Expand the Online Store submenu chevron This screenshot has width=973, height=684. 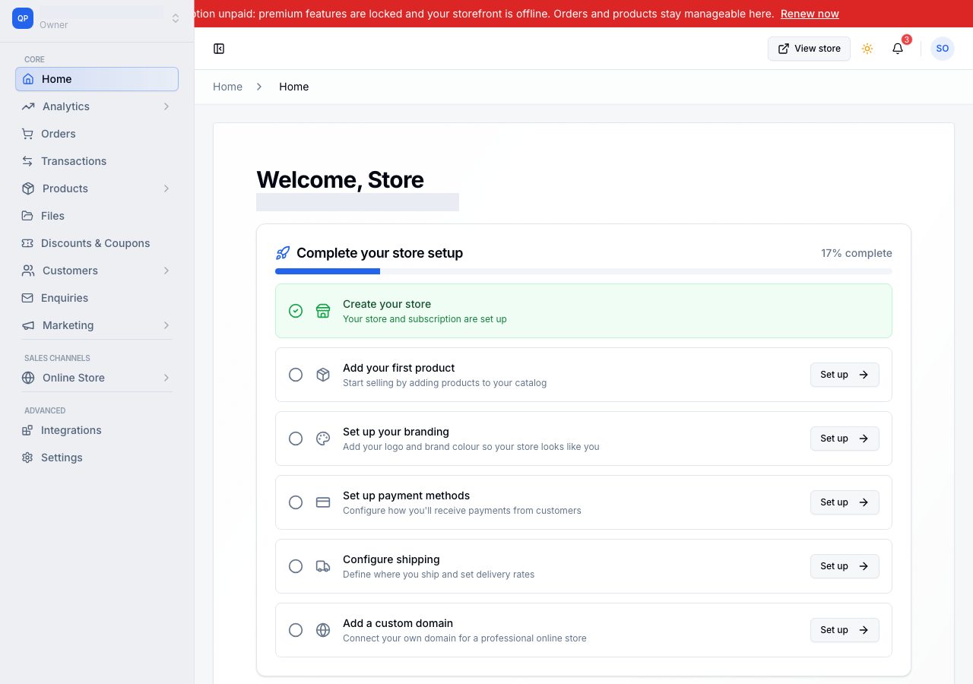click(166, 378)
